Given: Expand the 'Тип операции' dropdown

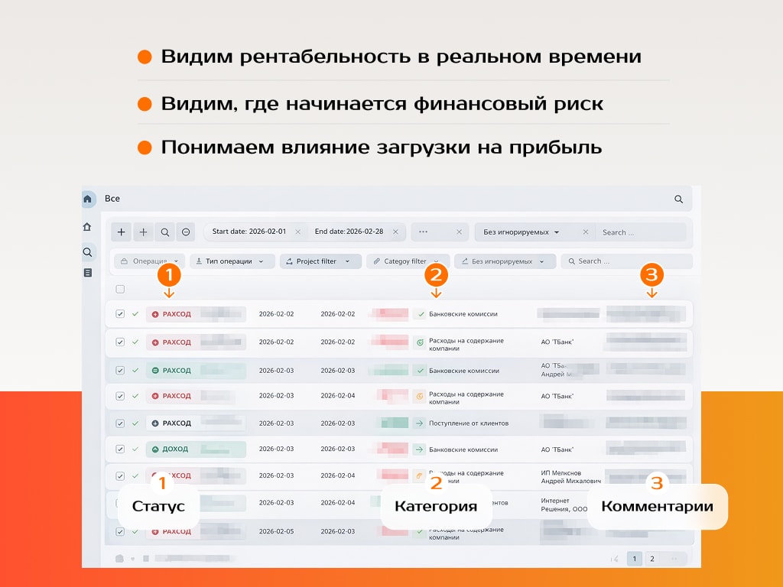Looking at the screenshot, I should 232,261.
